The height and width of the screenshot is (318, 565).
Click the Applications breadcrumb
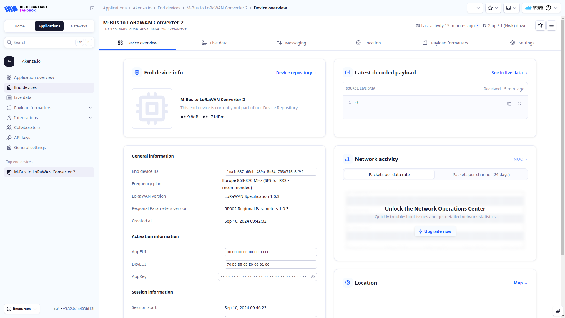115,8
